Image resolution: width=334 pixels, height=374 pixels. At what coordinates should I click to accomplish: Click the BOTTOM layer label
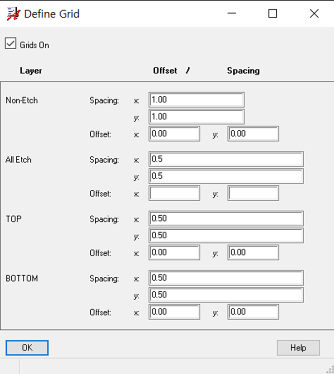22,279
